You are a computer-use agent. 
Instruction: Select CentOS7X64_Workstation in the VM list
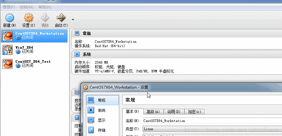35,36
